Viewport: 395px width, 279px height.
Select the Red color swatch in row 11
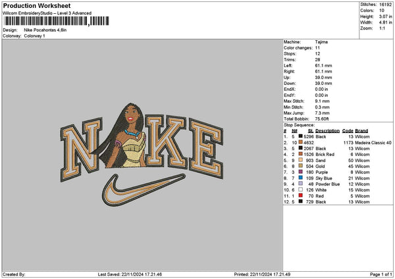coord(301,195)
